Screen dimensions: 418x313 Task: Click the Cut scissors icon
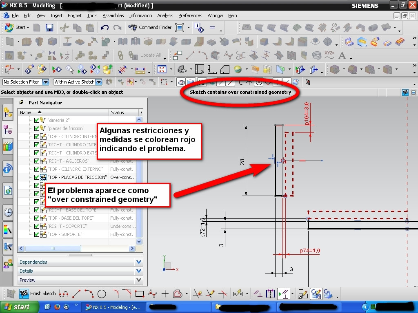(x=64, y=28)
